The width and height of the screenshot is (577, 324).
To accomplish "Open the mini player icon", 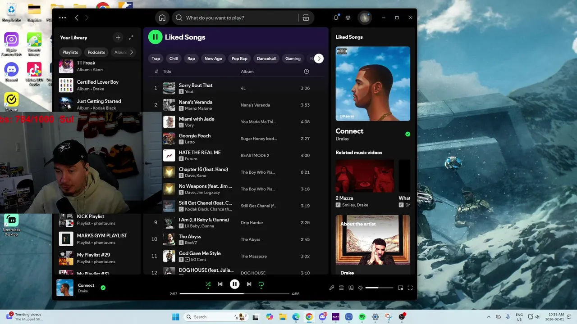I will click(x=400, y=288).
